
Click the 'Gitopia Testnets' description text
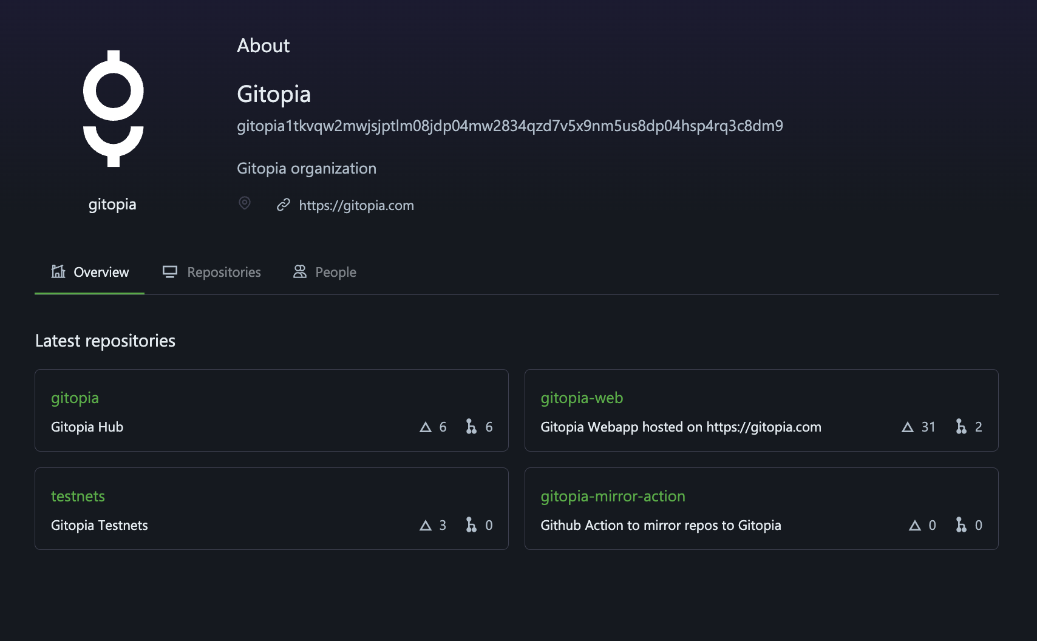coord(100,525)
